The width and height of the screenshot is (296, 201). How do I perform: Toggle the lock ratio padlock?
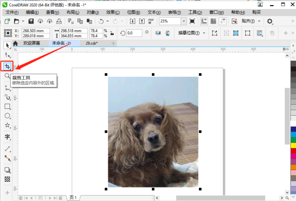(x=112, y=33)
